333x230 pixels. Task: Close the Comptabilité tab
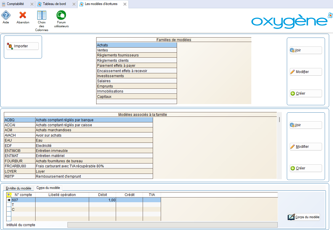tap(32, 4)
